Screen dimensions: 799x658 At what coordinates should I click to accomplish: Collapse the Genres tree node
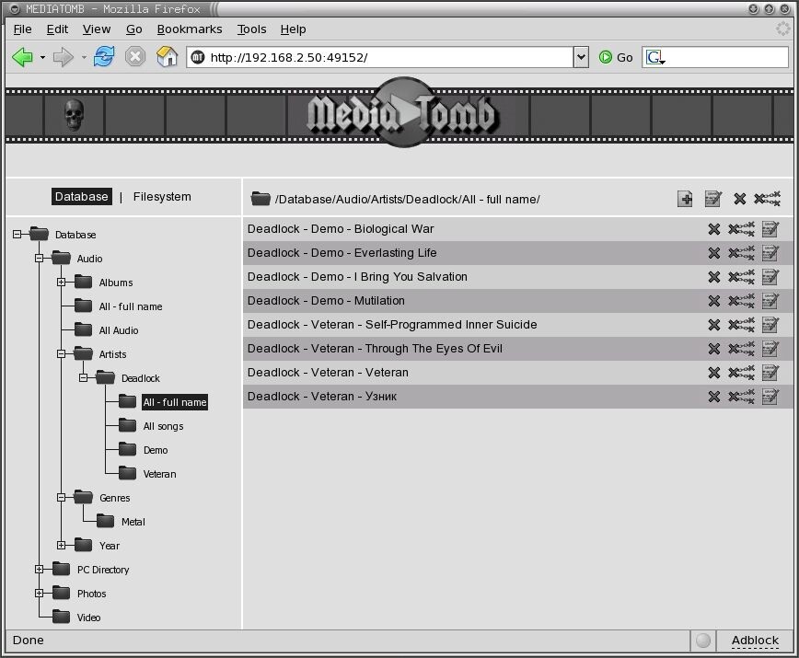coord(61,498)
